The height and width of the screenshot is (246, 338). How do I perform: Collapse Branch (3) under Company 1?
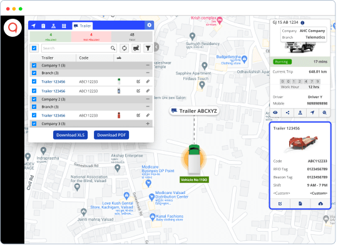148,73
